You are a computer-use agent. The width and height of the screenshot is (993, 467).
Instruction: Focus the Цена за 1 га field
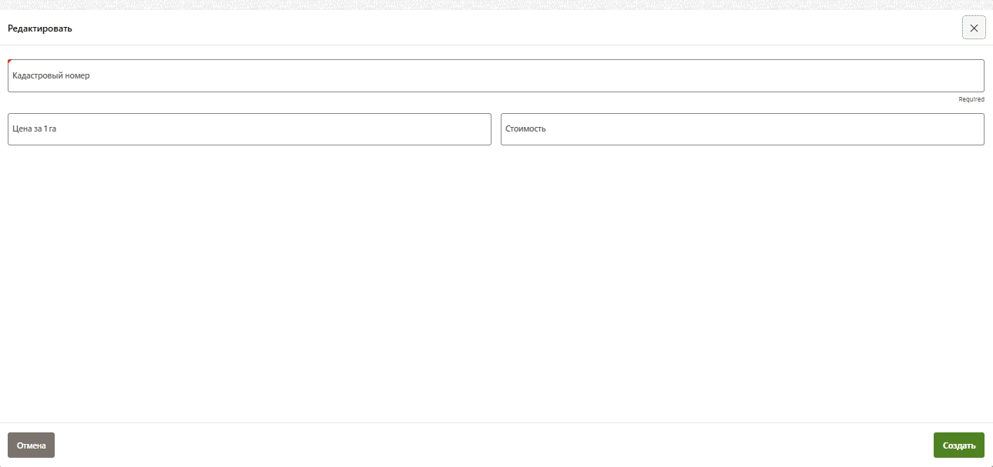pos(249,129)
